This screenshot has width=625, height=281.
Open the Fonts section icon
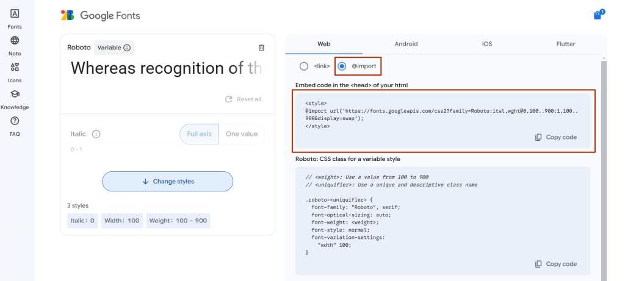(15, 14)
